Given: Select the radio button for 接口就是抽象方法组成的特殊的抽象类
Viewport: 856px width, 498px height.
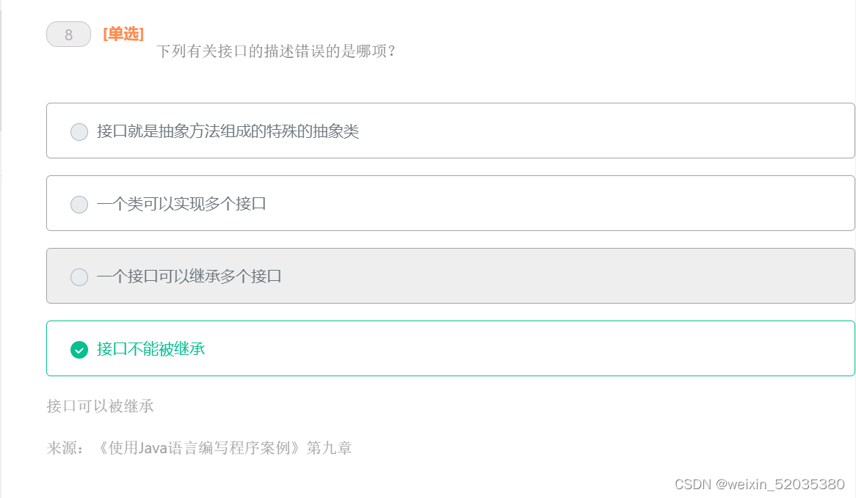Looking at the screenshot, I should pyautogui.click(x=79, y=131).
